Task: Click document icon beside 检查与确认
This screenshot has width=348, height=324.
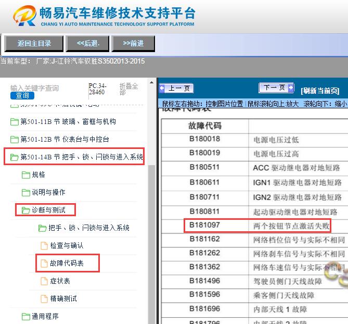Action: 44,246
